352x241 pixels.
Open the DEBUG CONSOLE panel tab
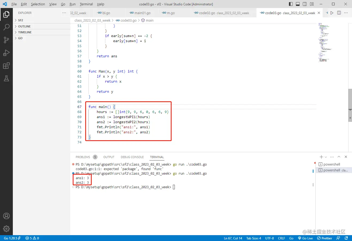[x=132, y=157]
